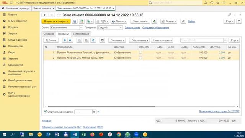Open Excel from the Windows taskbar
The height and width of the screenshot is (138, 245).
tap(83, 135)
